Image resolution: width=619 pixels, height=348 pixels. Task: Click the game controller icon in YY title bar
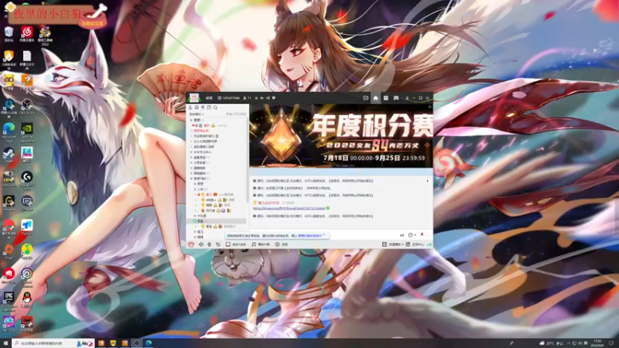click(x=396, y=98)
